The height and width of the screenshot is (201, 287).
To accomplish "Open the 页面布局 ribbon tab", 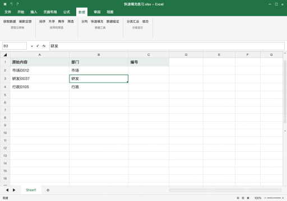I will coord(50,12).
